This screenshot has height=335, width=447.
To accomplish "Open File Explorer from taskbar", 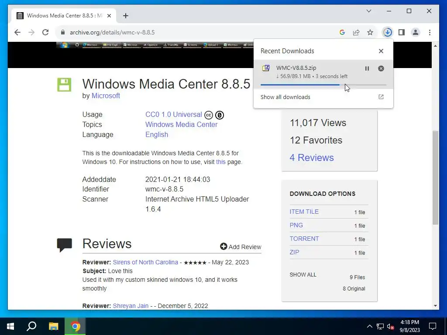I will click(x=53, y=326).
